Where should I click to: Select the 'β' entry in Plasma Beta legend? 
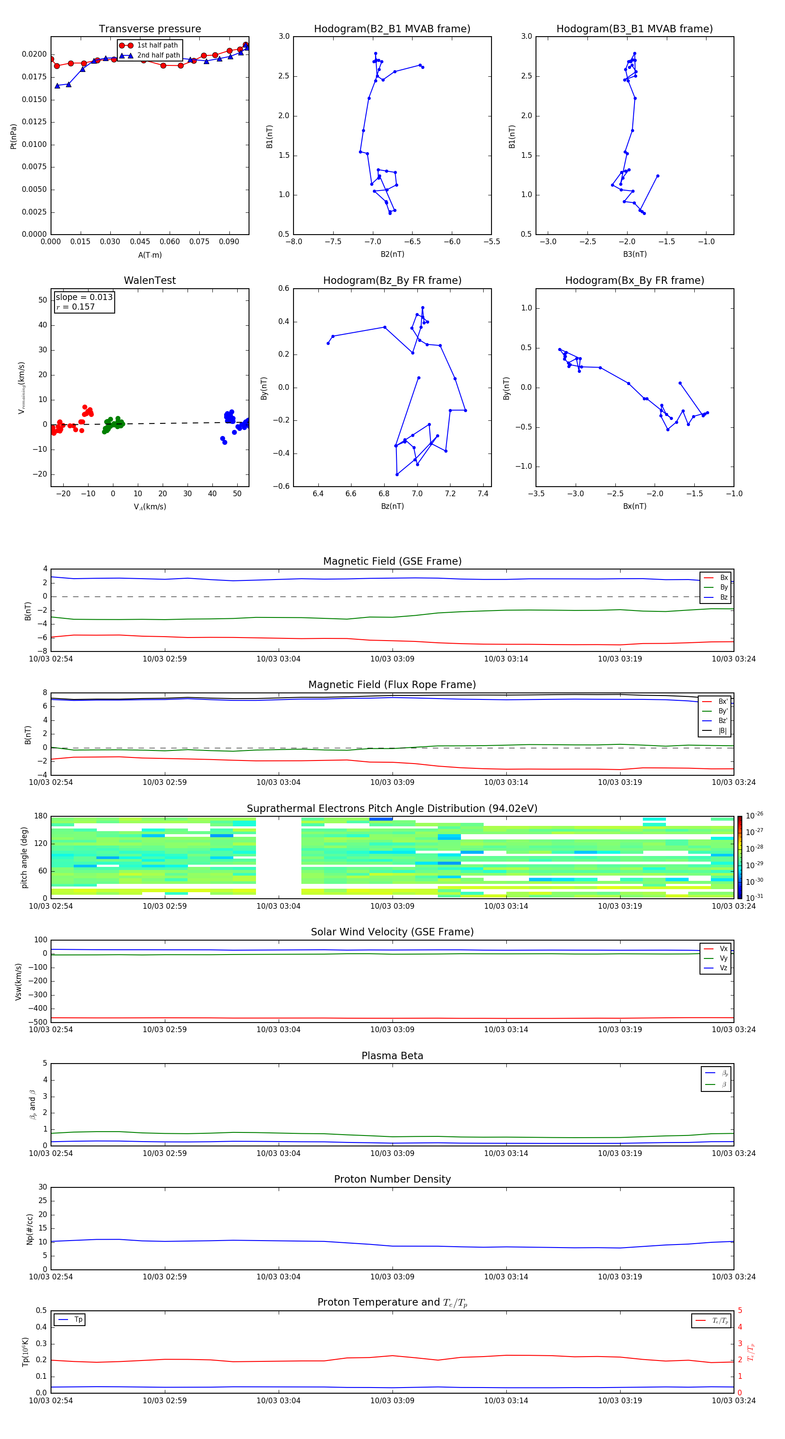(716, 1084)
